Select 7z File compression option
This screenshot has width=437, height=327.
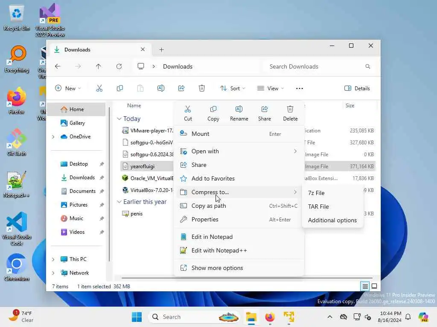coord(333,193)
